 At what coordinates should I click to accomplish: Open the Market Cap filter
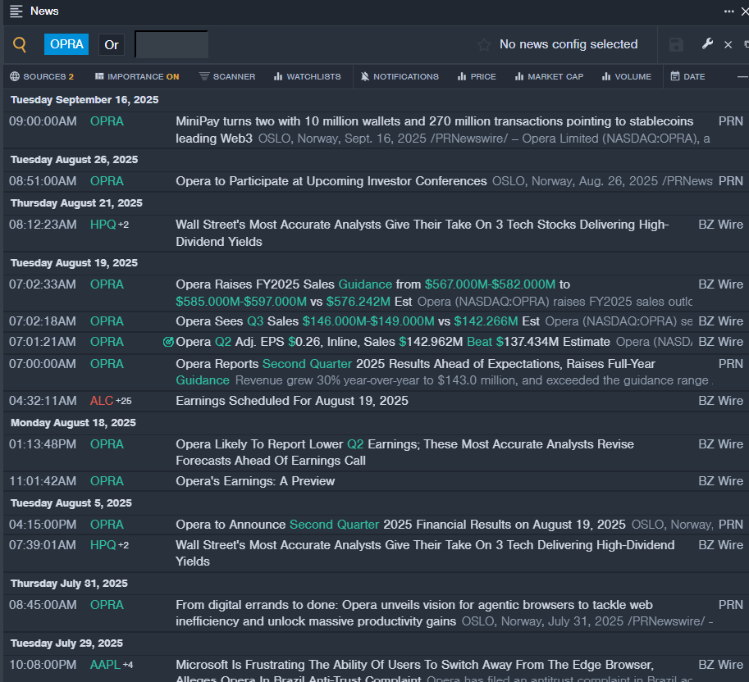point(549,76)
